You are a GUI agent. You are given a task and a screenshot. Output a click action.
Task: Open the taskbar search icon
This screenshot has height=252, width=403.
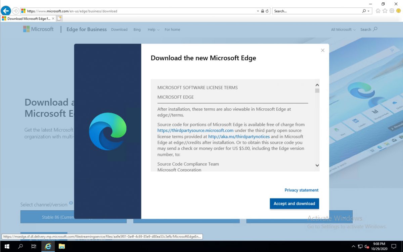[x=20, y=246]
